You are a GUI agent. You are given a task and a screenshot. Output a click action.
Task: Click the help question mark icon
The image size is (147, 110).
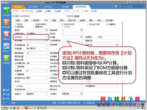[116, 6]
